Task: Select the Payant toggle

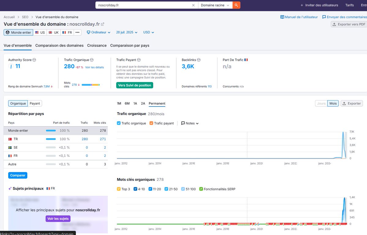Action: [35, 104]
